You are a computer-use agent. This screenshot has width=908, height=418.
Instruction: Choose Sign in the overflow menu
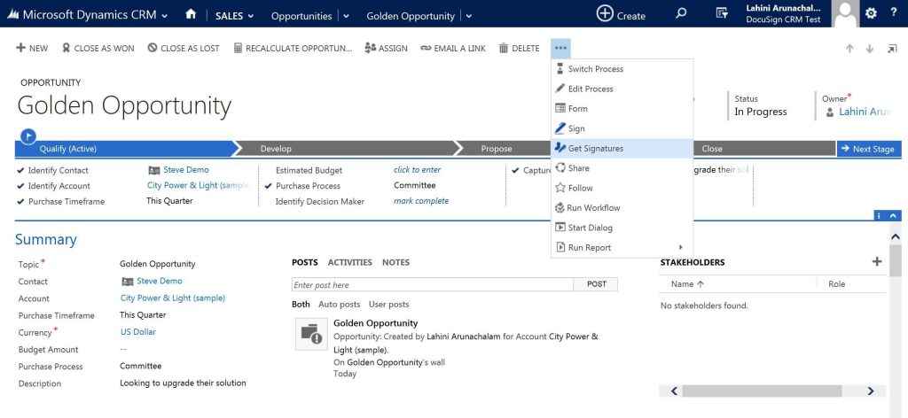click(622, 128)
